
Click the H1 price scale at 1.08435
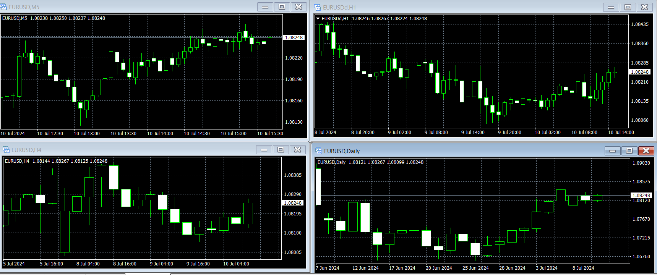click(x=639, y=24)
